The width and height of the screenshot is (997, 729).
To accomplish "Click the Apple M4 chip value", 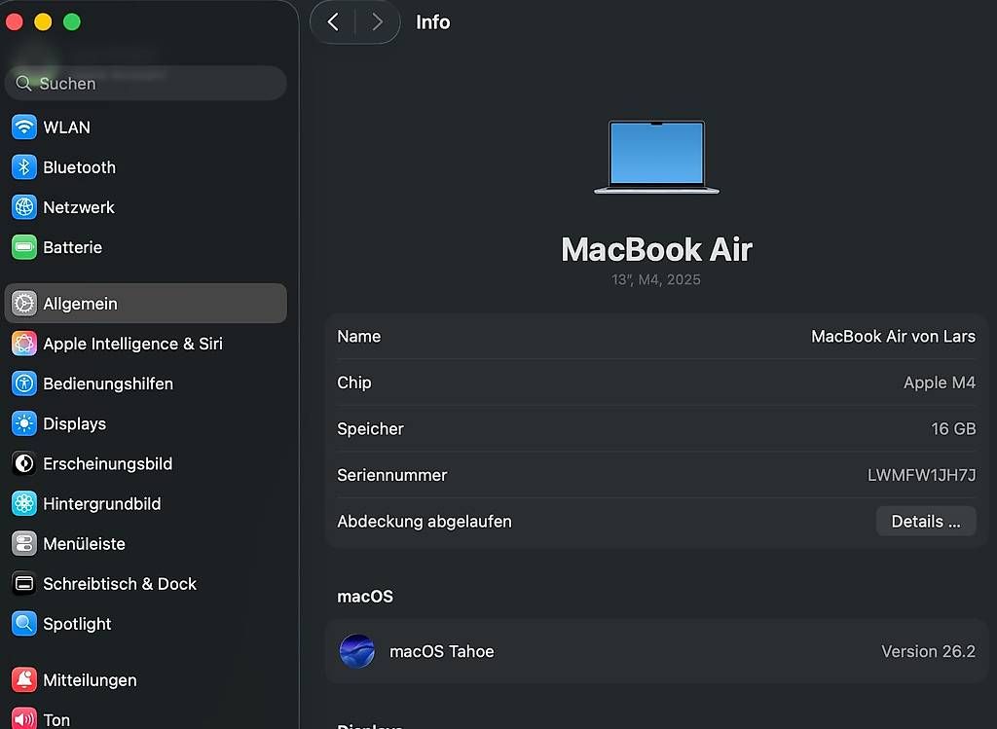I will (940, 383).
